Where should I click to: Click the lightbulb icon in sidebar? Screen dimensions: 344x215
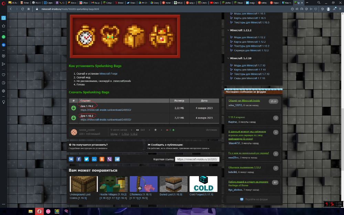point(3,102)
